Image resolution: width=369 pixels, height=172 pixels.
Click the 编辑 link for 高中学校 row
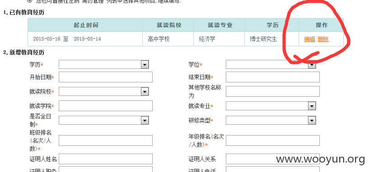pyautogui.click(x=309, y=39)
